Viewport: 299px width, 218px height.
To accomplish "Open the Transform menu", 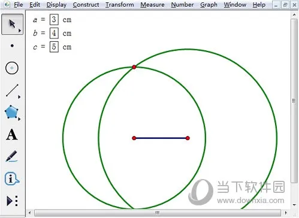I will (120, 4).
